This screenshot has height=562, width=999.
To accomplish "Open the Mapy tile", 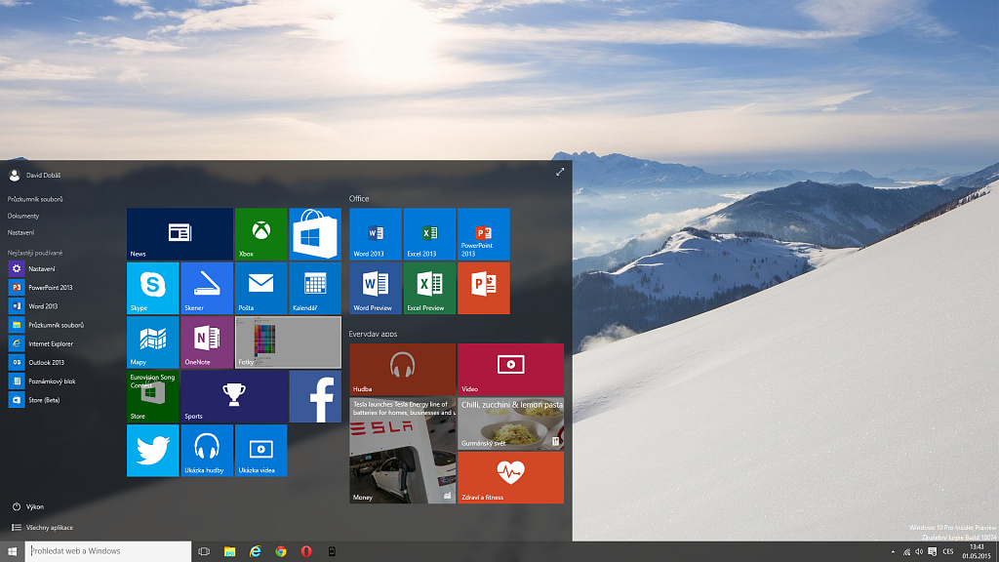I will pos(153,342).
